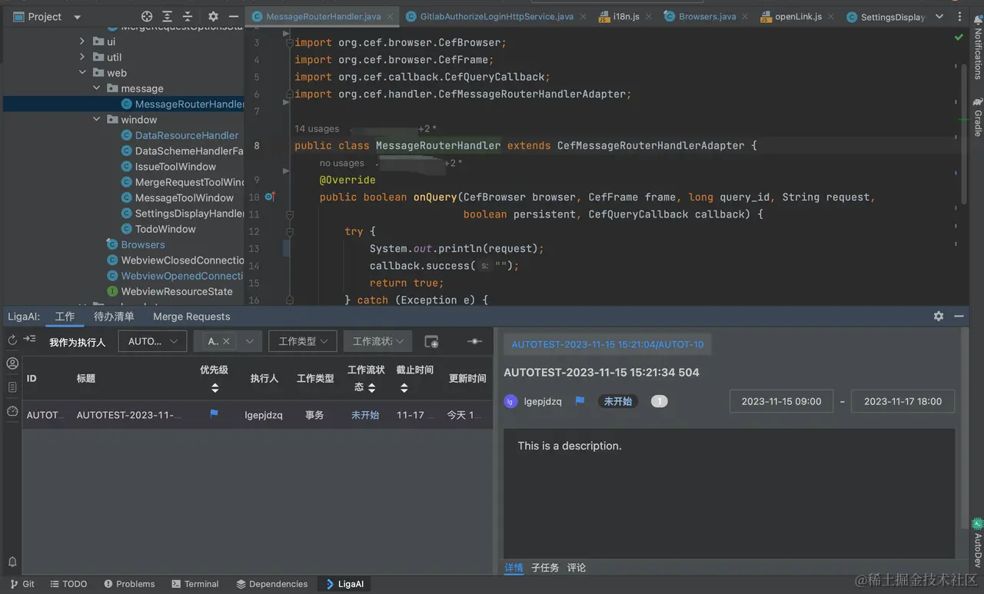This screenshot has width=984, height=594.
Task: Open LigaAI panel gear settings
Action: [939, 316]
